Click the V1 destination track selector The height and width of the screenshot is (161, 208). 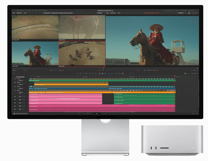[15, 91]
